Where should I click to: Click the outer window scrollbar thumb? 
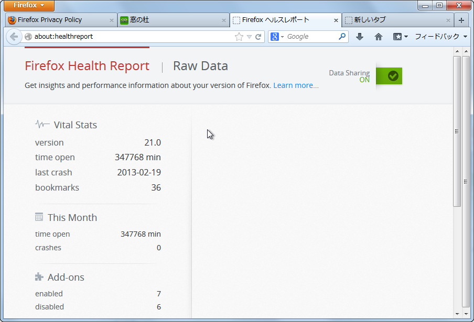(x=466, y=181)
